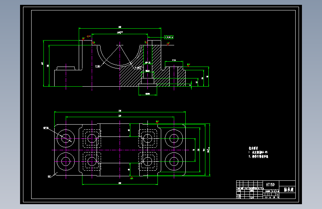Select the 轴承座 part name in title block
The width and height of the screenshot is (322, 209).
coord(289,190)
